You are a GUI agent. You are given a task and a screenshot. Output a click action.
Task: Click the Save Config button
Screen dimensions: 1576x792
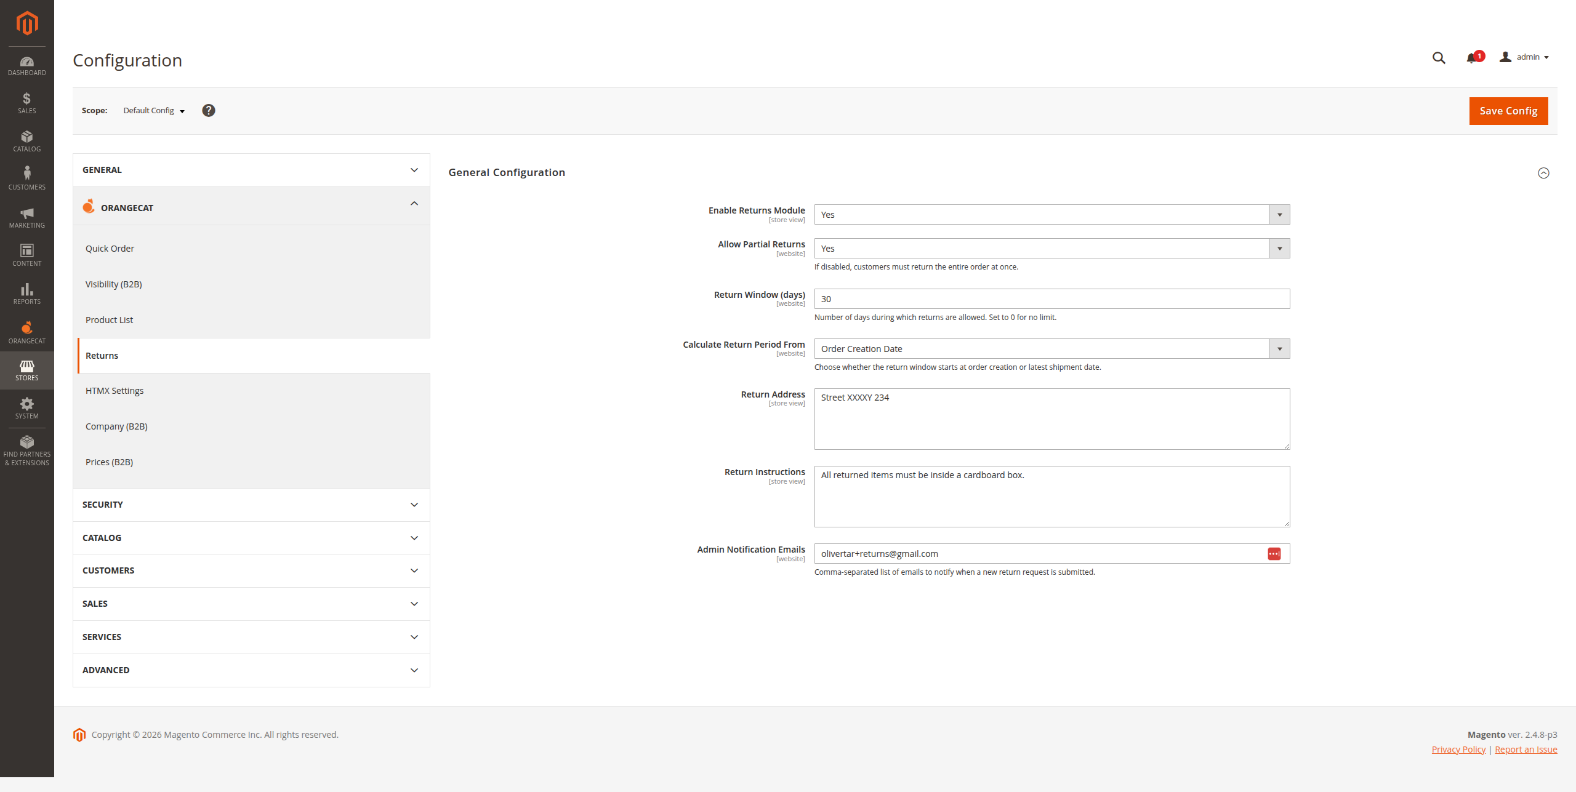click(x=1508, y=111)
